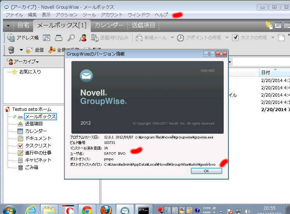Open the 表示 menu
The width and height of the screenshot is (290, 214).
pyautogui.click(x=46, y=15)
